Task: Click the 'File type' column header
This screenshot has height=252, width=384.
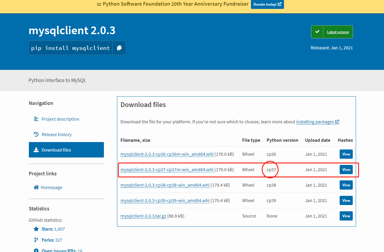Action: [251, 140]
